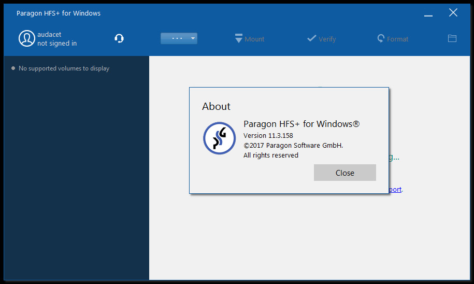This screenshot has height=284, width=474.
Task: Click the Version 11.3.158 text
Action: [268, 135]
